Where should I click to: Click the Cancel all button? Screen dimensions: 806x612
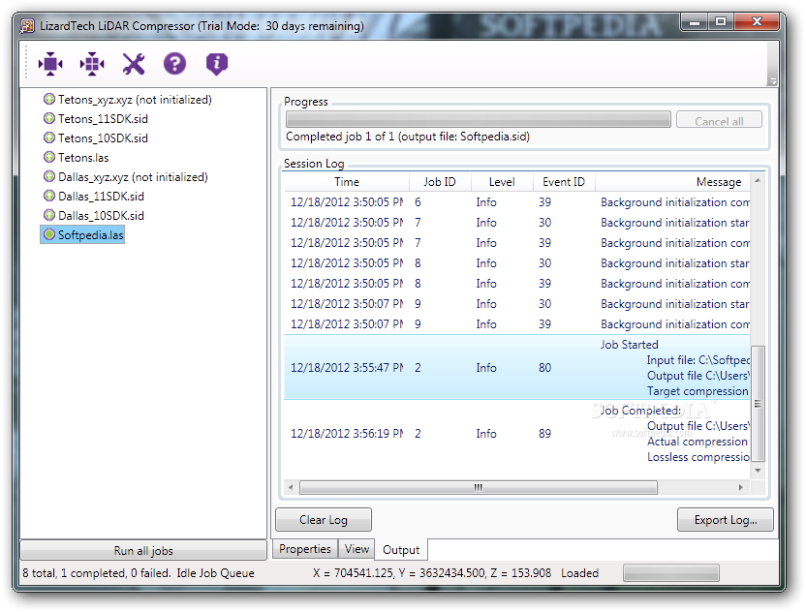(x=719, y=121)
